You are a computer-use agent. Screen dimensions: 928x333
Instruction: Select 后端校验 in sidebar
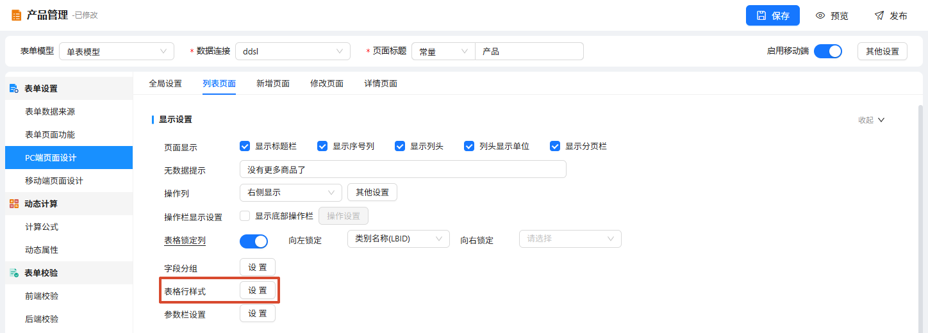point(69,319)
